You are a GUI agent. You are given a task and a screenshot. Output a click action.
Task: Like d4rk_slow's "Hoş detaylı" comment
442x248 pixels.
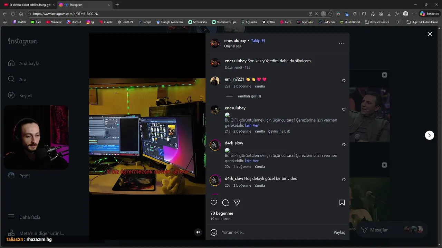coord(344,180)
